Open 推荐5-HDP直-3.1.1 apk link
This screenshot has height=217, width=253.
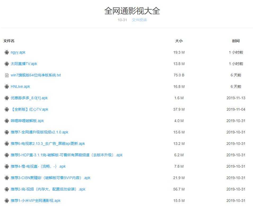[67, 155]
